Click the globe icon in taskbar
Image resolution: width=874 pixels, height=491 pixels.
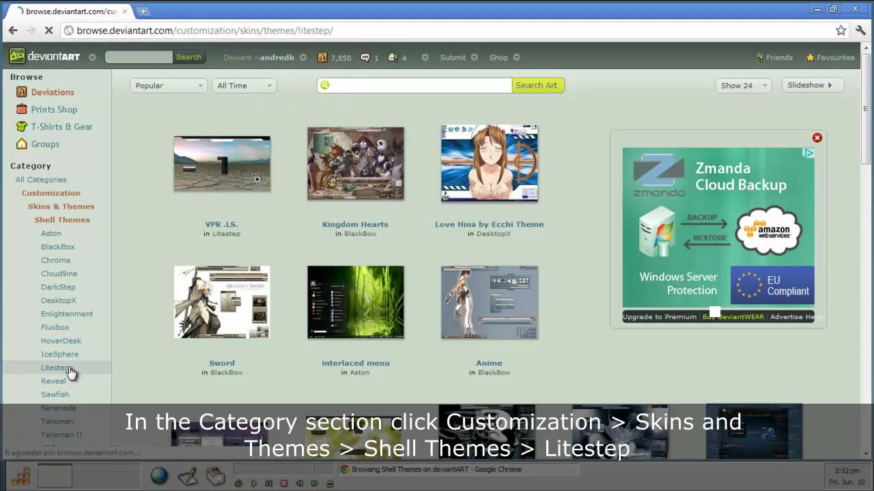pos(159,475)
